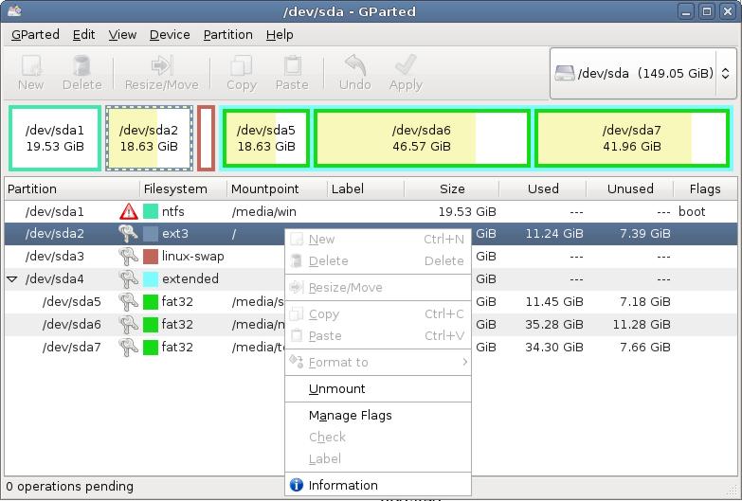Click the Flags column header
The height and width of the screenshot is (501, 742).
point(705,188)
